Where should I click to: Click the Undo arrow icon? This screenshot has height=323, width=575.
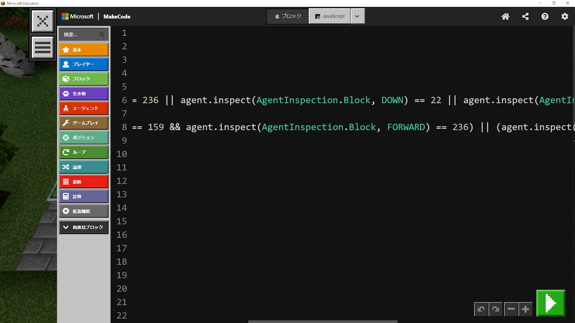(481, 309)
